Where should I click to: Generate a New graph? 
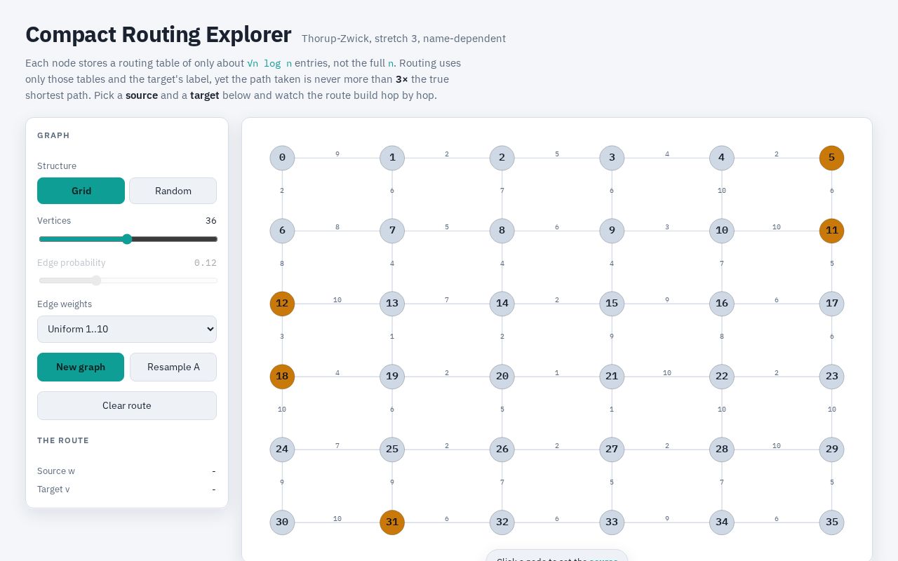coord(81,367)
